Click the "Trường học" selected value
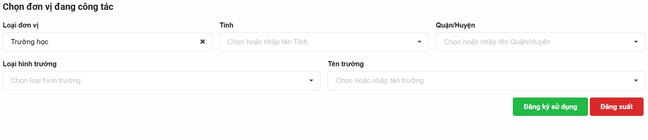 30,42
